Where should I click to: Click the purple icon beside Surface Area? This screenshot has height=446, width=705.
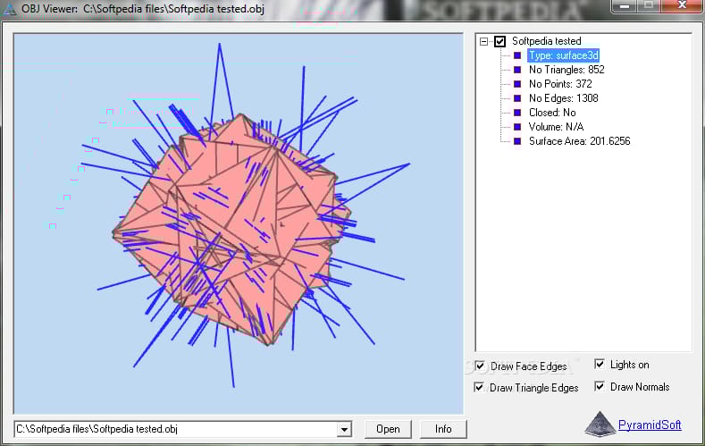pos(517,141)
